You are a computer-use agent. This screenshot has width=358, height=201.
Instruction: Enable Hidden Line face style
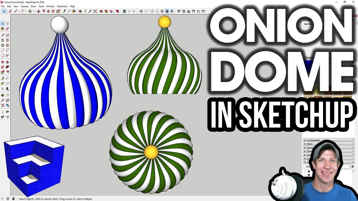click(157, 11)
